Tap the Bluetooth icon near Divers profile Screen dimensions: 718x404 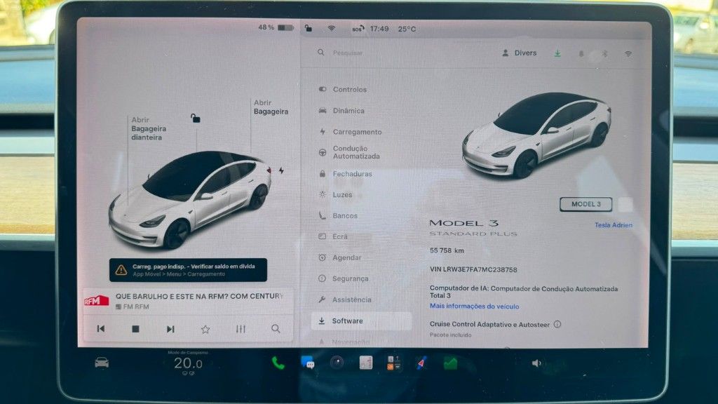click(604, 53)
